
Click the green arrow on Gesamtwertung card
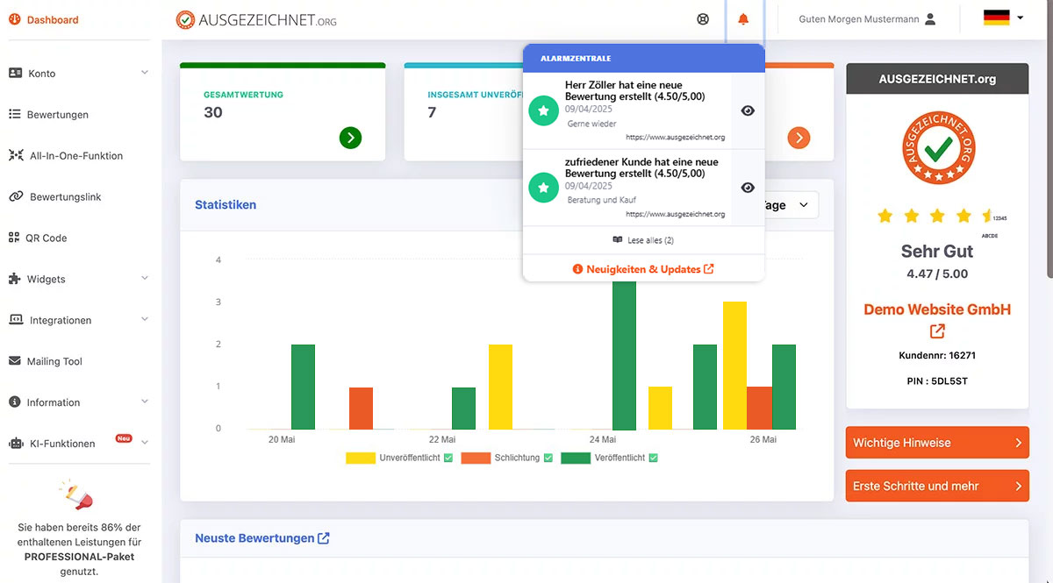tap(350, 138)
